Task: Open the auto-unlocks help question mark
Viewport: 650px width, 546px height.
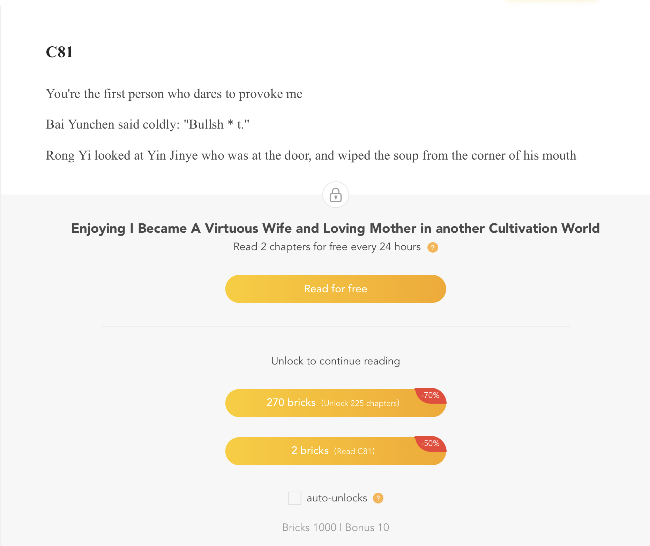Action: click(378, 498)
